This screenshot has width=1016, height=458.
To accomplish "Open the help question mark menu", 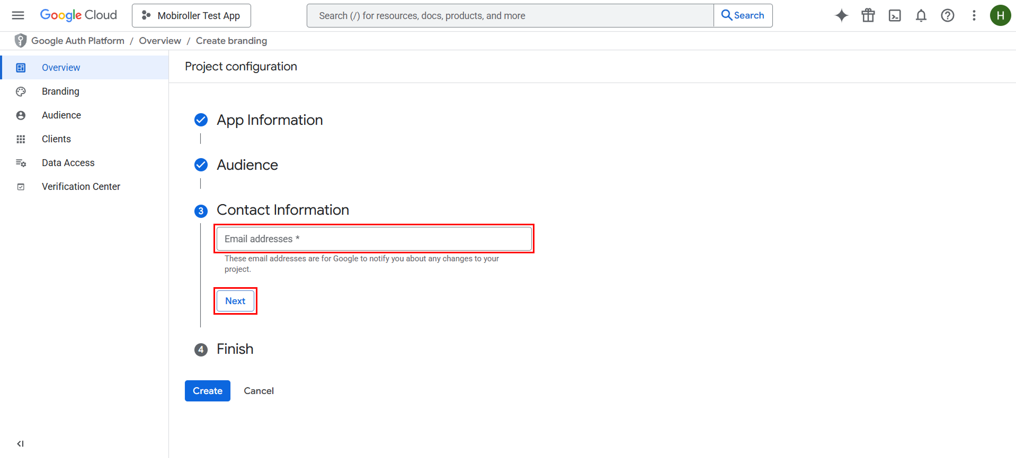I will 948,15.
